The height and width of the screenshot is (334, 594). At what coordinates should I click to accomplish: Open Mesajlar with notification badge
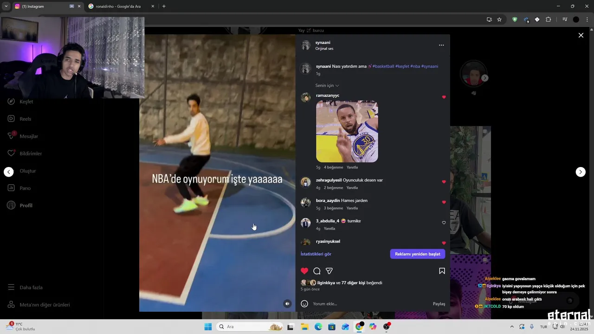pos(23,136)
